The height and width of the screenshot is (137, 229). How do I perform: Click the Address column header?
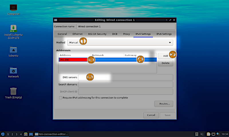pyautogui.click(x=75, y=55)
